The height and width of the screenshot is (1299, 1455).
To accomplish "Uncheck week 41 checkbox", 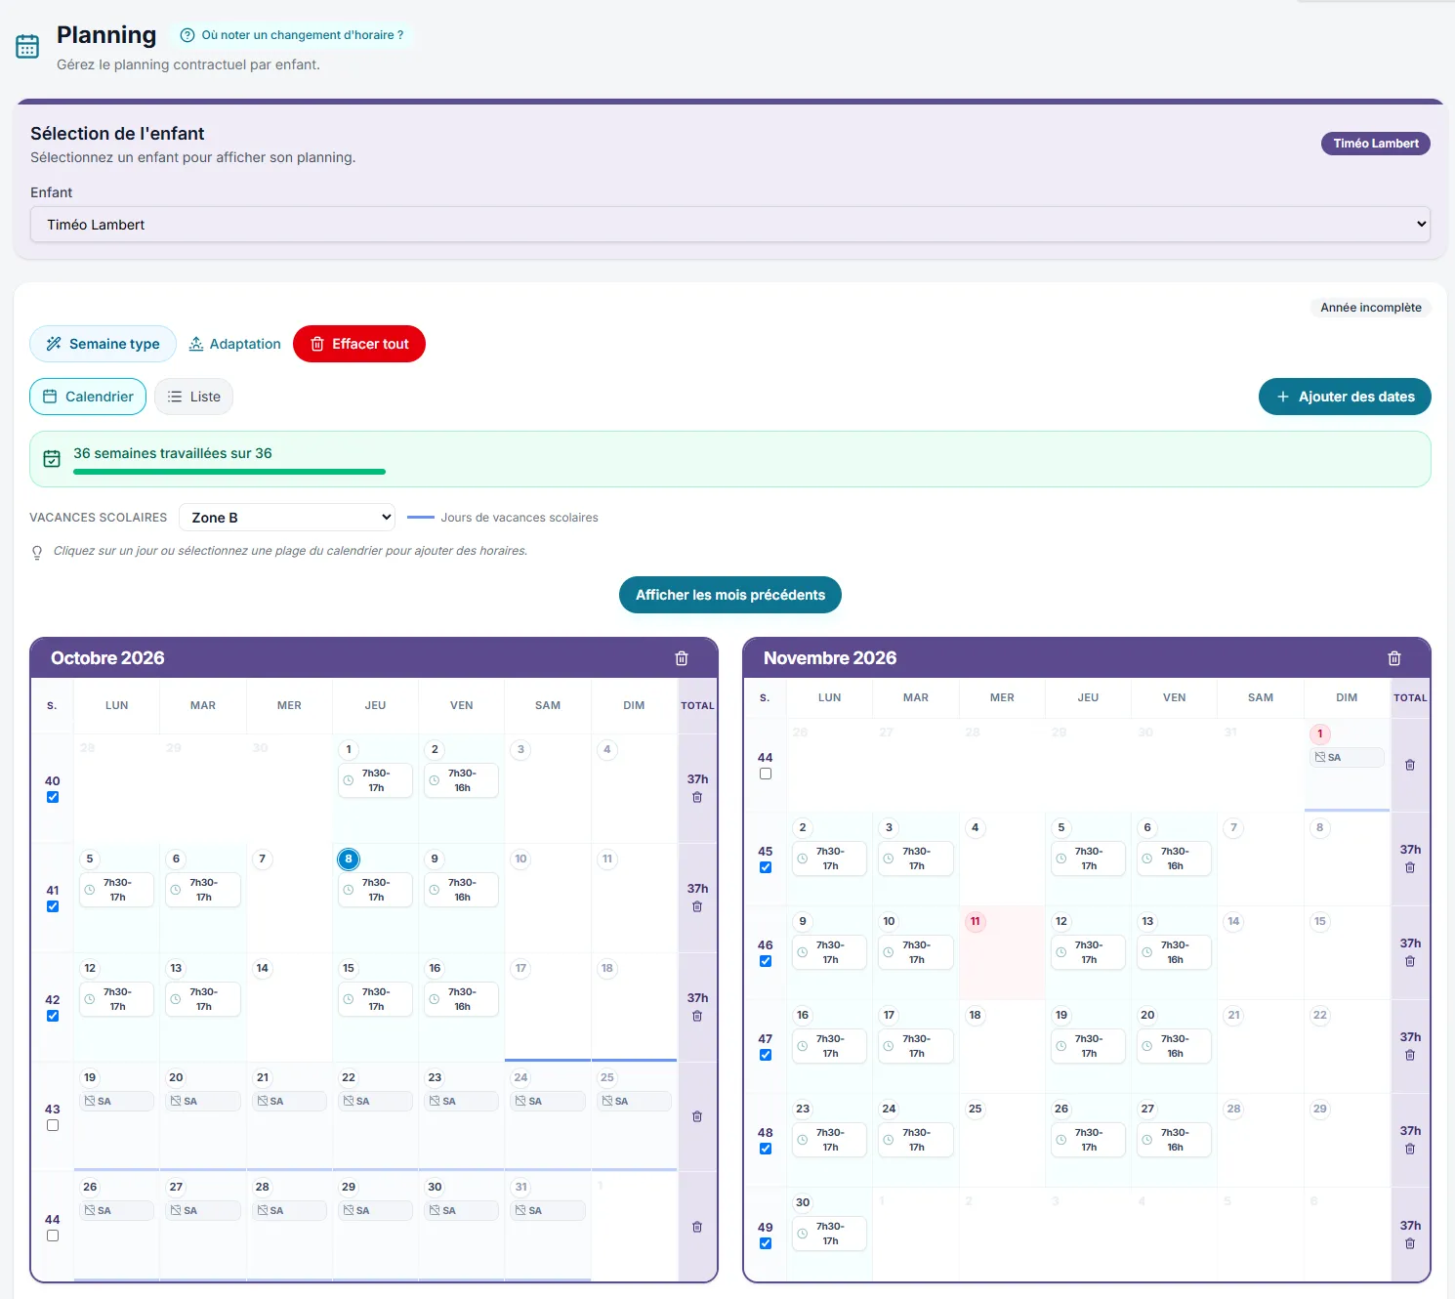I will (53, 906).
